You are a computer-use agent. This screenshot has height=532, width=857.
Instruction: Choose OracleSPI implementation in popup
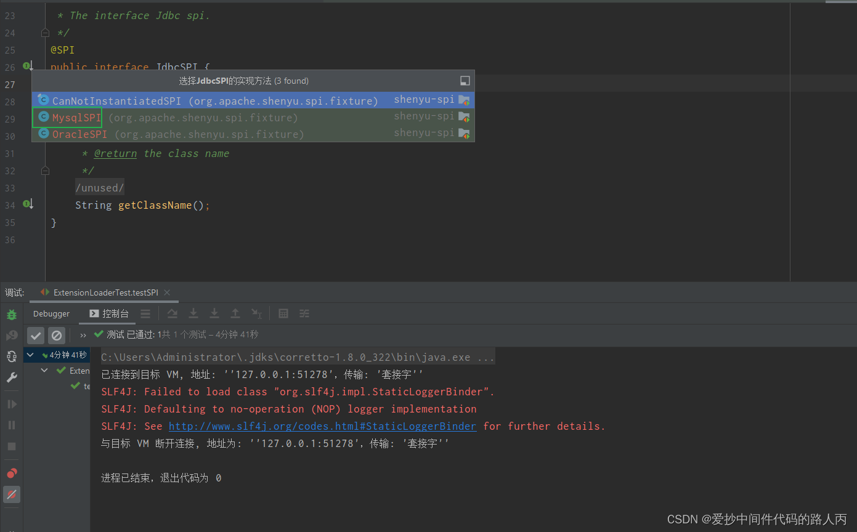[253, 134]
